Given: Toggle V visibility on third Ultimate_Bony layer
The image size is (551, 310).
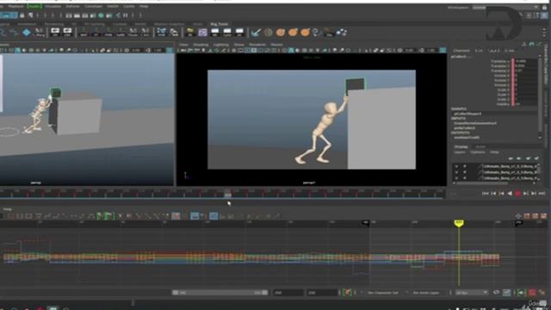Looking at the screenshot, I should [x=456, y=178].
